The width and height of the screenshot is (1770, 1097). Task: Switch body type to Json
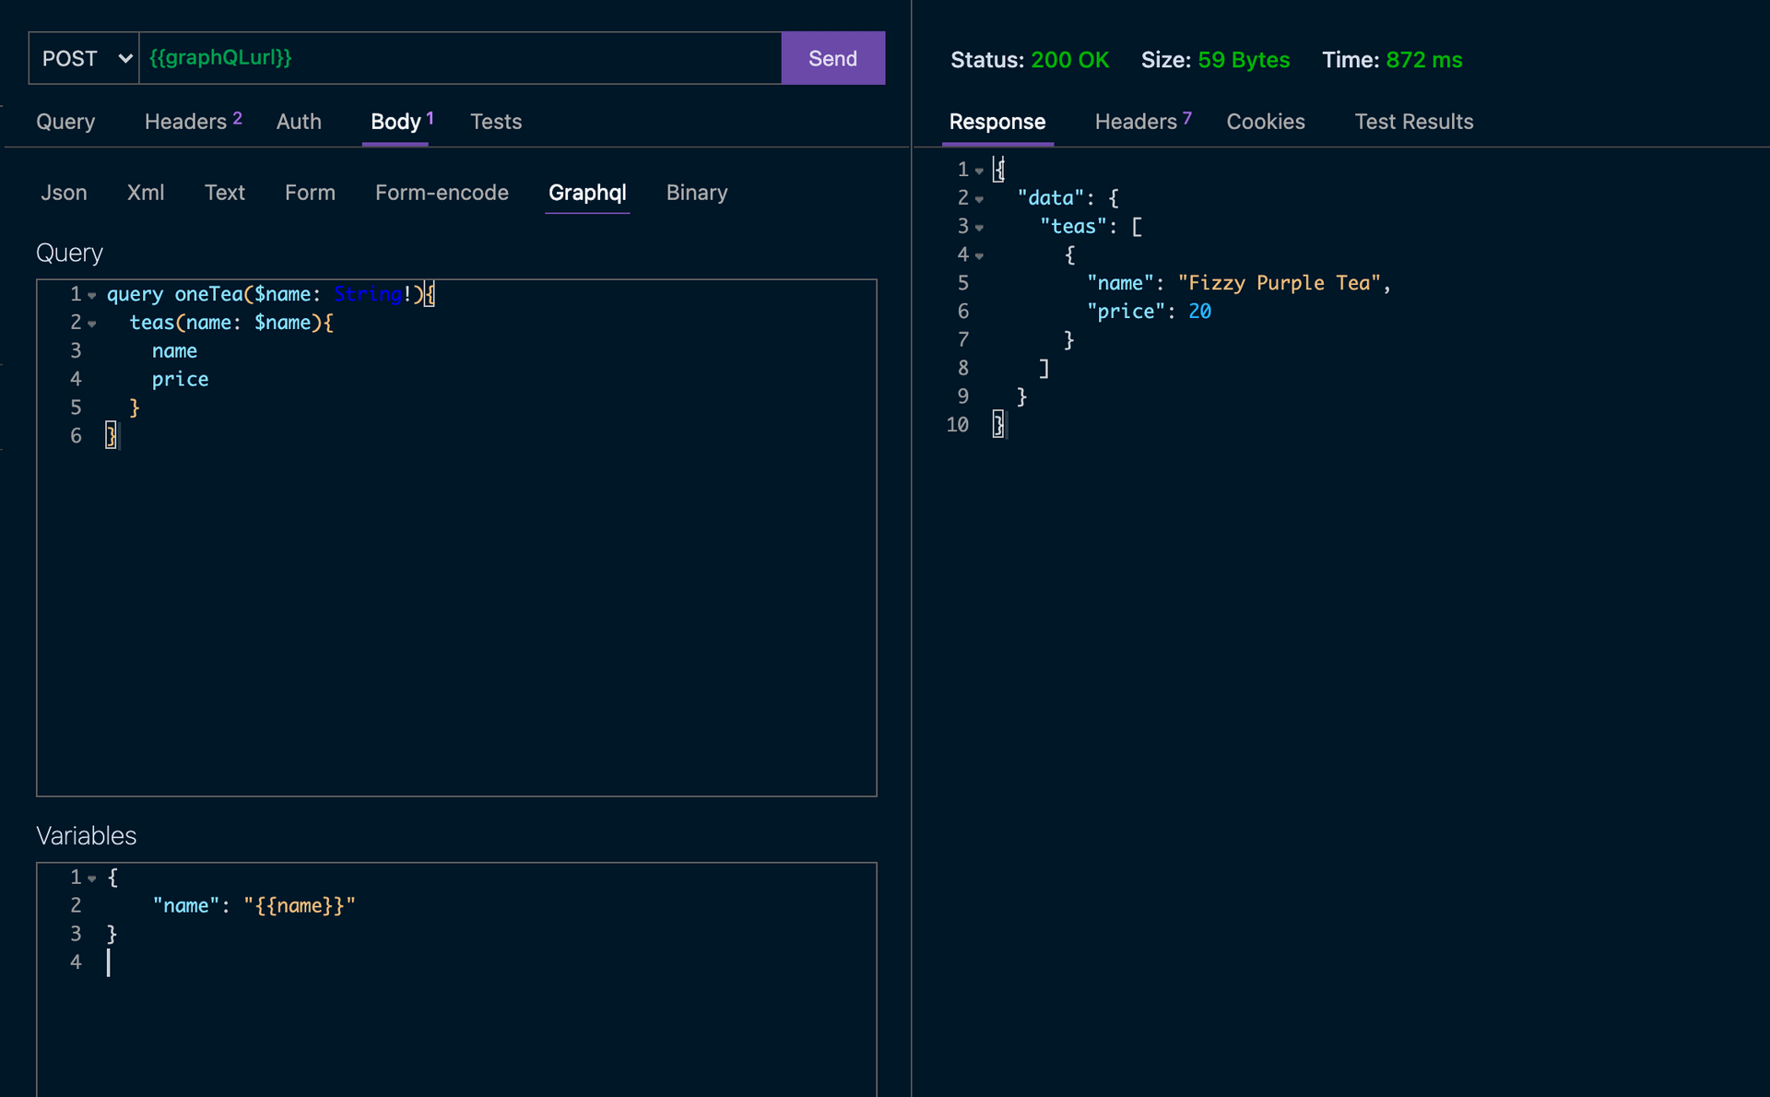[64, 193]
